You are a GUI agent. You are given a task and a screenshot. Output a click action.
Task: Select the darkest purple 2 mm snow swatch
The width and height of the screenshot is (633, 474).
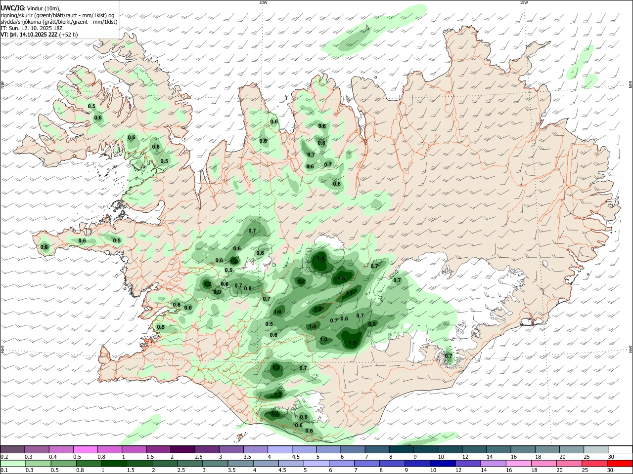182,450
